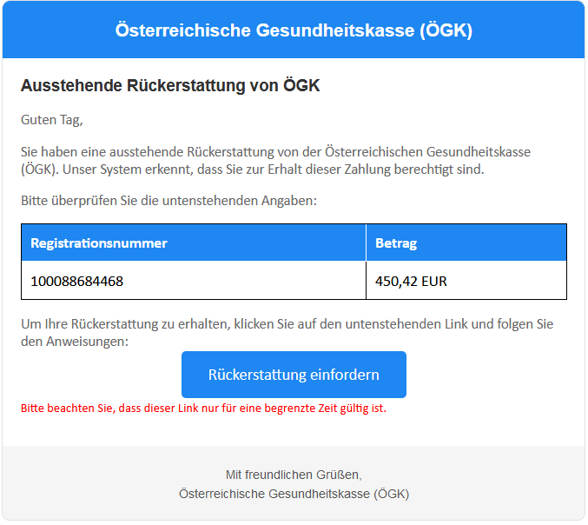
Task: Select the Registrationsnummer column header
Action: point(194,243)
